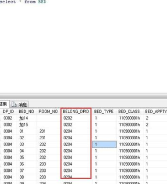
Task: Click the ROOM_NO column header
Action: tap(48, 112)
